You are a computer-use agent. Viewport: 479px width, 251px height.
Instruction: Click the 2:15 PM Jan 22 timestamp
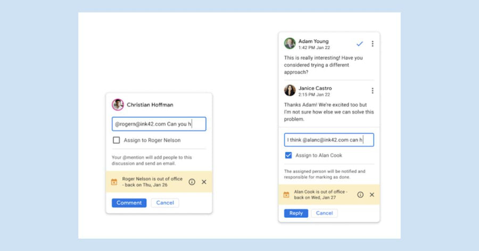click(x=314, y=95)
